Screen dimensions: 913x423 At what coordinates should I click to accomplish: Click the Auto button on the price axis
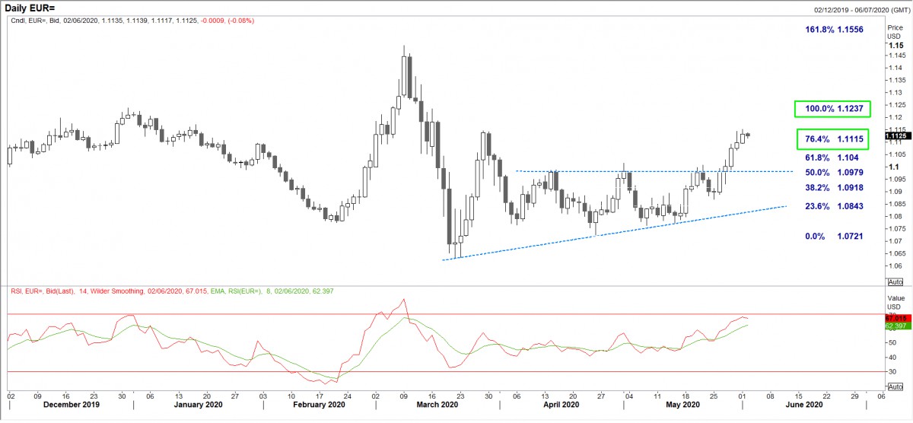pos(896,281)
